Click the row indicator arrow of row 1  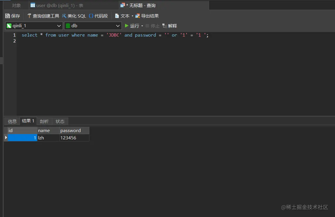[6, 138]
